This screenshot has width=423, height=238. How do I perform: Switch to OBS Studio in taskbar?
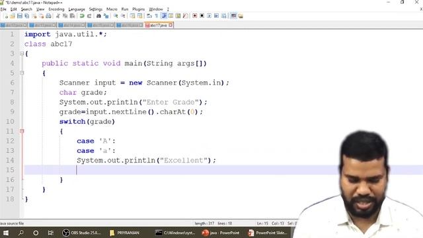click(x=81, y=233)
